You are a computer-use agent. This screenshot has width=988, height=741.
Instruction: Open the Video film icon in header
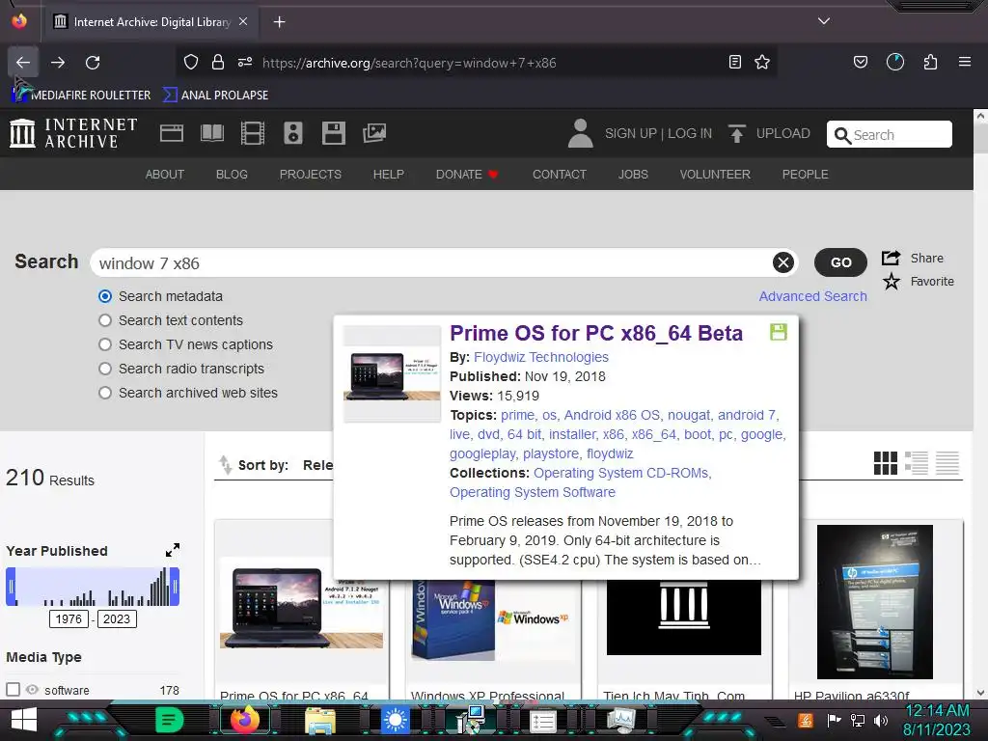point(253,133)
